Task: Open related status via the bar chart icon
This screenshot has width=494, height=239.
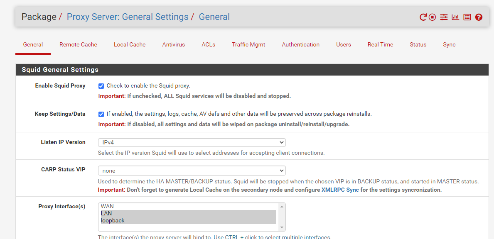Action: [455, 17]
